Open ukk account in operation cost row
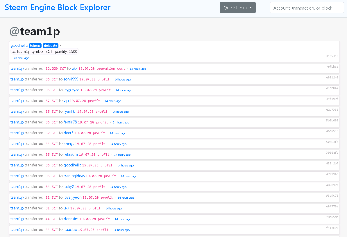 75,68
